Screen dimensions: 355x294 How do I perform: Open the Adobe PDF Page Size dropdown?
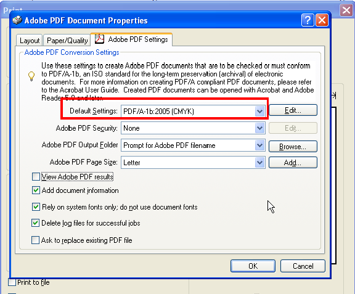[x=259, y=162]
